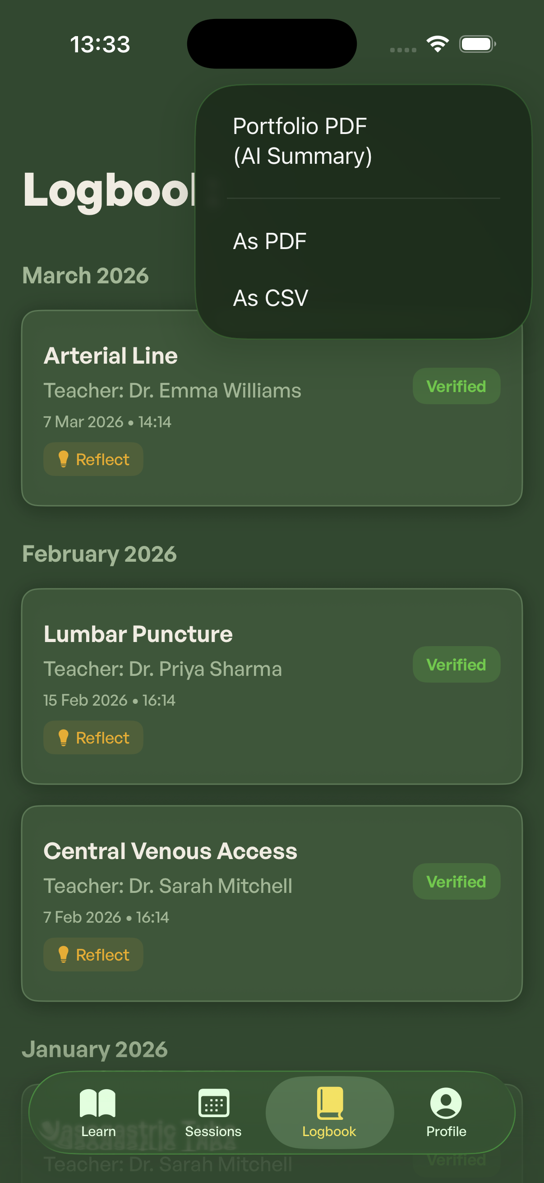Tap lightbulb icon on Lumbar Puncture card
544x1183 pixels.
point(63,738)
